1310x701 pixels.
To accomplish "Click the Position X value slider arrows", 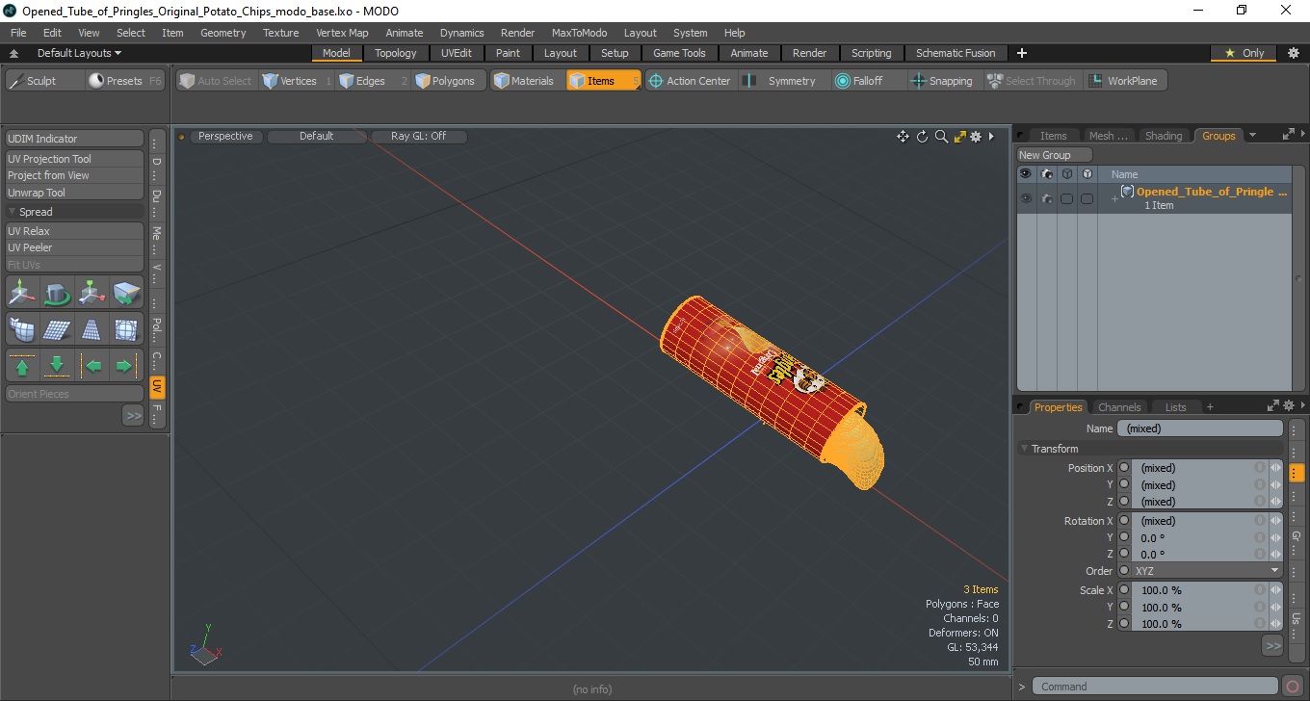I will tap(1275, 468).
